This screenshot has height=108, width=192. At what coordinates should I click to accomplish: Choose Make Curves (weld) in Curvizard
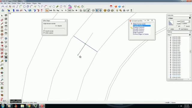point(139,24)
